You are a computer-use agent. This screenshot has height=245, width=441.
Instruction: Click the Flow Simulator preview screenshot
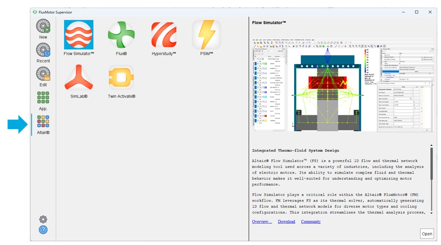[x=343, y=85]
